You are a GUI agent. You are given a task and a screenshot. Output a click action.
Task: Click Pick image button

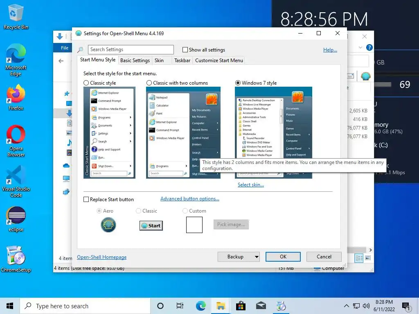(231, 224)
